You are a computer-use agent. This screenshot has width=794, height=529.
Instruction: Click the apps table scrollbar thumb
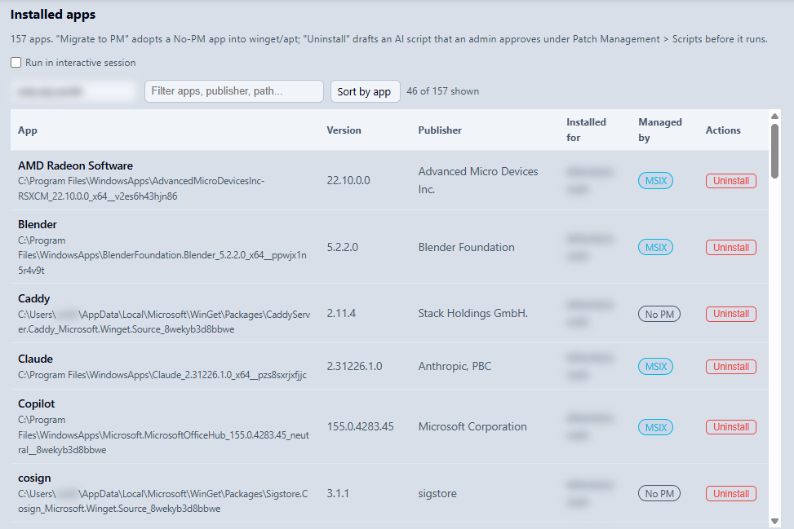(774, 152)
